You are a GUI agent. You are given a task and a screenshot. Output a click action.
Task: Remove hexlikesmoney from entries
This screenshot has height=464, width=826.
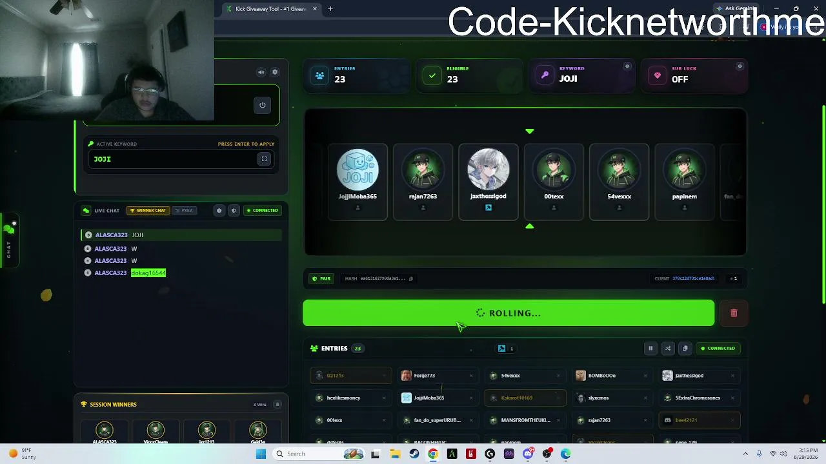(x=384, y=398)
